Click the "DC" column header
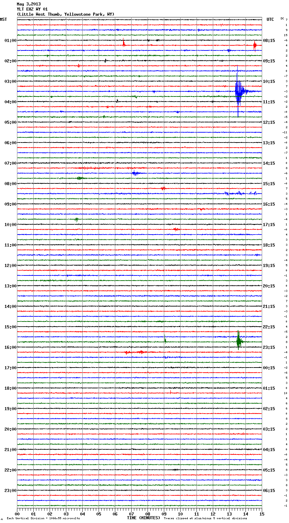289x523 pixels. click(282, 18)
